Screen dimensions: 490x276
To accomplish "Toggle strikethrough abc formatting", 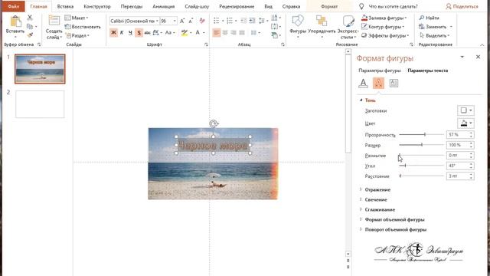I will coord(147,32).
